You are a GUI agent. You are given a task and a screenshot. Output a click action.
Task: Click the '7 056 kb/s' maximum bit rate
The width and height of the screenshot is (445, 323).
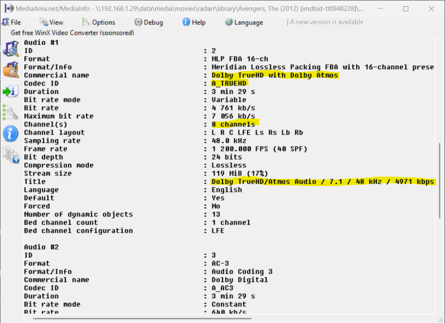pyautogui.click(x=233, y=116)
